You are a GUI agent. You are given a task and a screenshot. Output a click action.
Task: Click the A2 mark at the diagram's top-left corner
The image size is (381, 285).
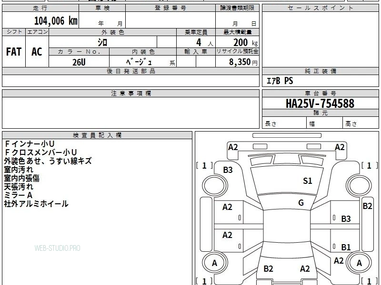coord(233,147)
